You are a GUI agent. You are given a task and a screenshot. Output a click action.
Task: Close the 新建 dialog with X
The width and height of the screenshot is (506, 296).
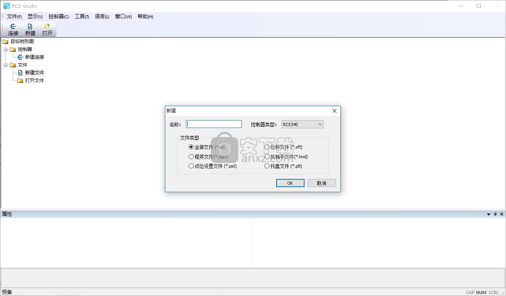334,111
